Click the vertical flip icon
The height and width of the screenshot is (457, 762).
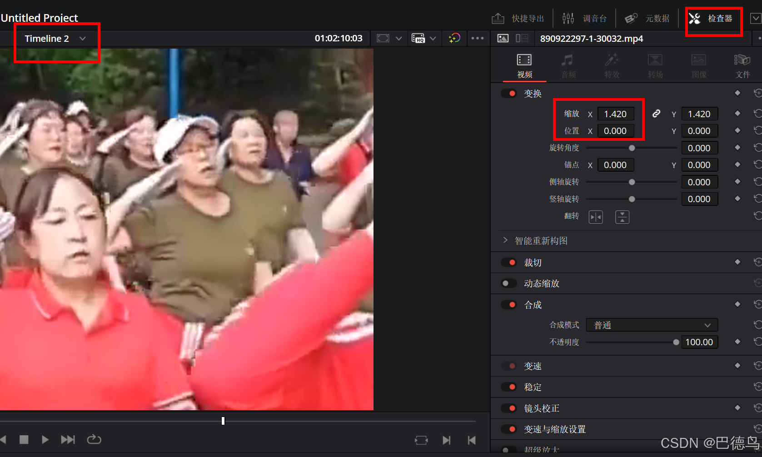coord(622,217)
